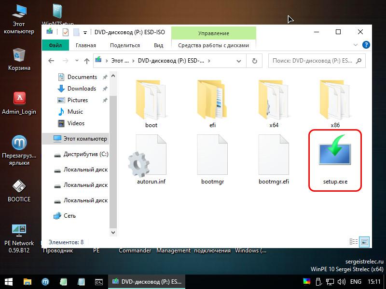This screenshot has height=289, width=386.
Task: Expand the chevron after DVD-дисковод path segment
Action: [x=209, y=61]
